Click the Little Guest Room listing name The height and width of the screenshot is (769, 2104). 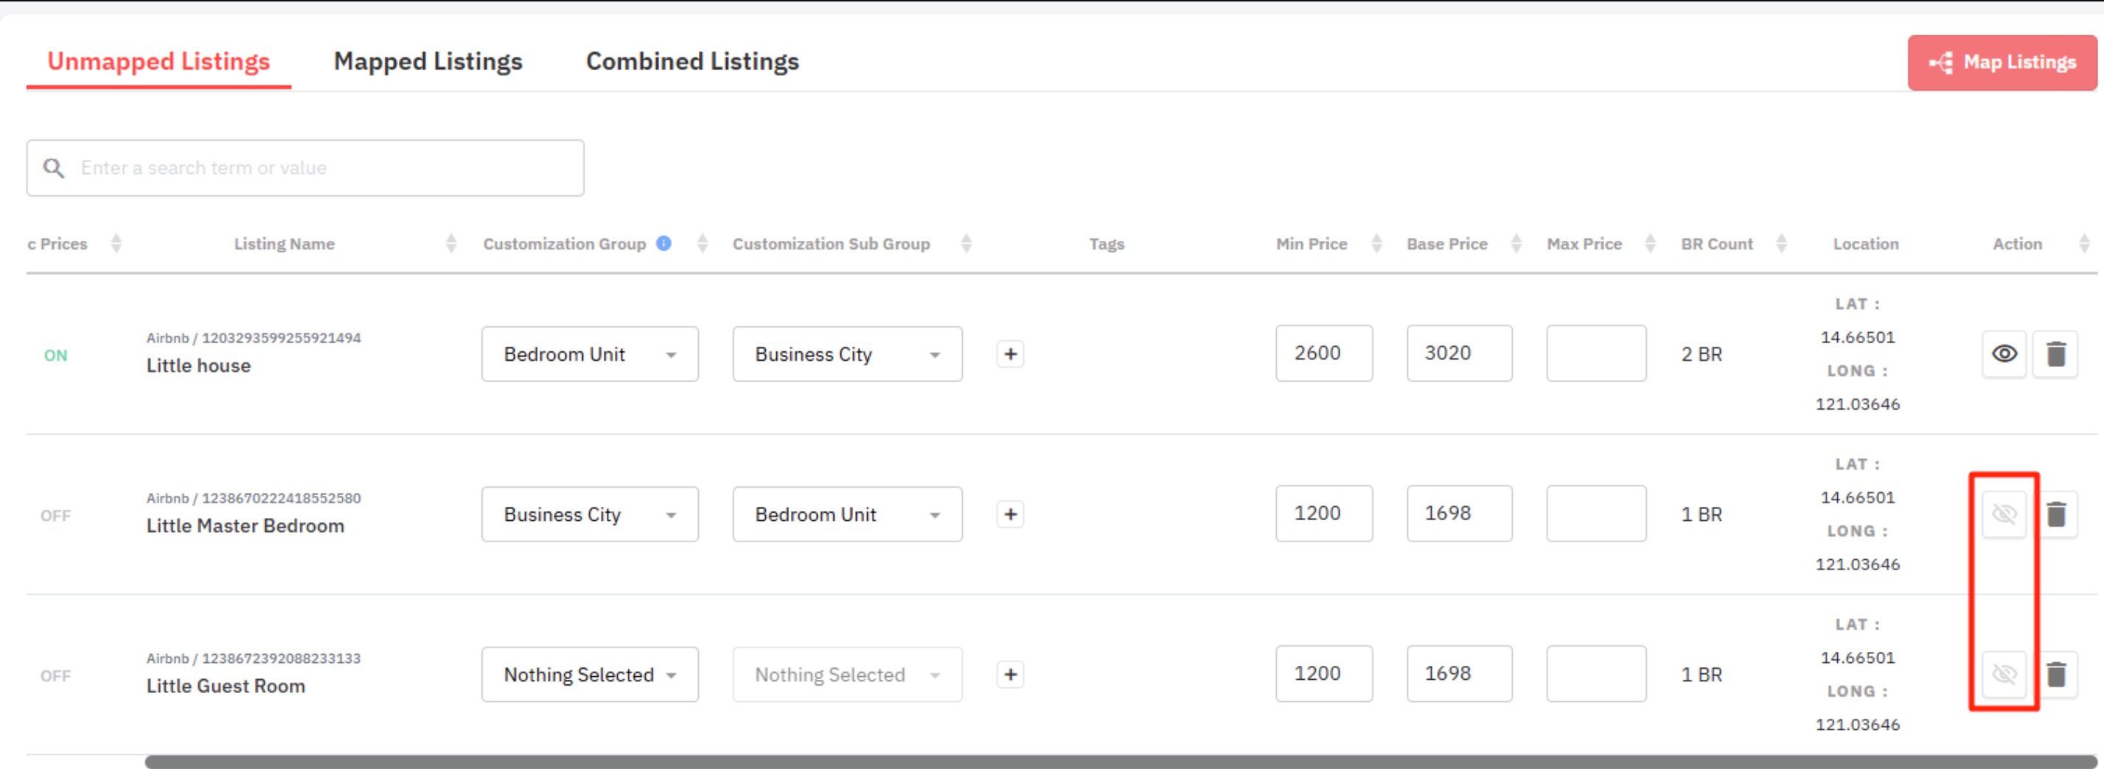click(226, 686)
